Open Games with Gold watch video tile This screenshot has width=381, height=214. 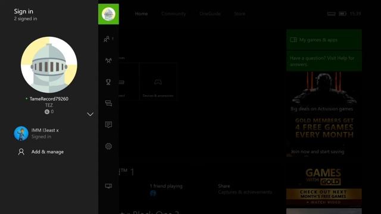pyautogui.click(x=324, y=185)
